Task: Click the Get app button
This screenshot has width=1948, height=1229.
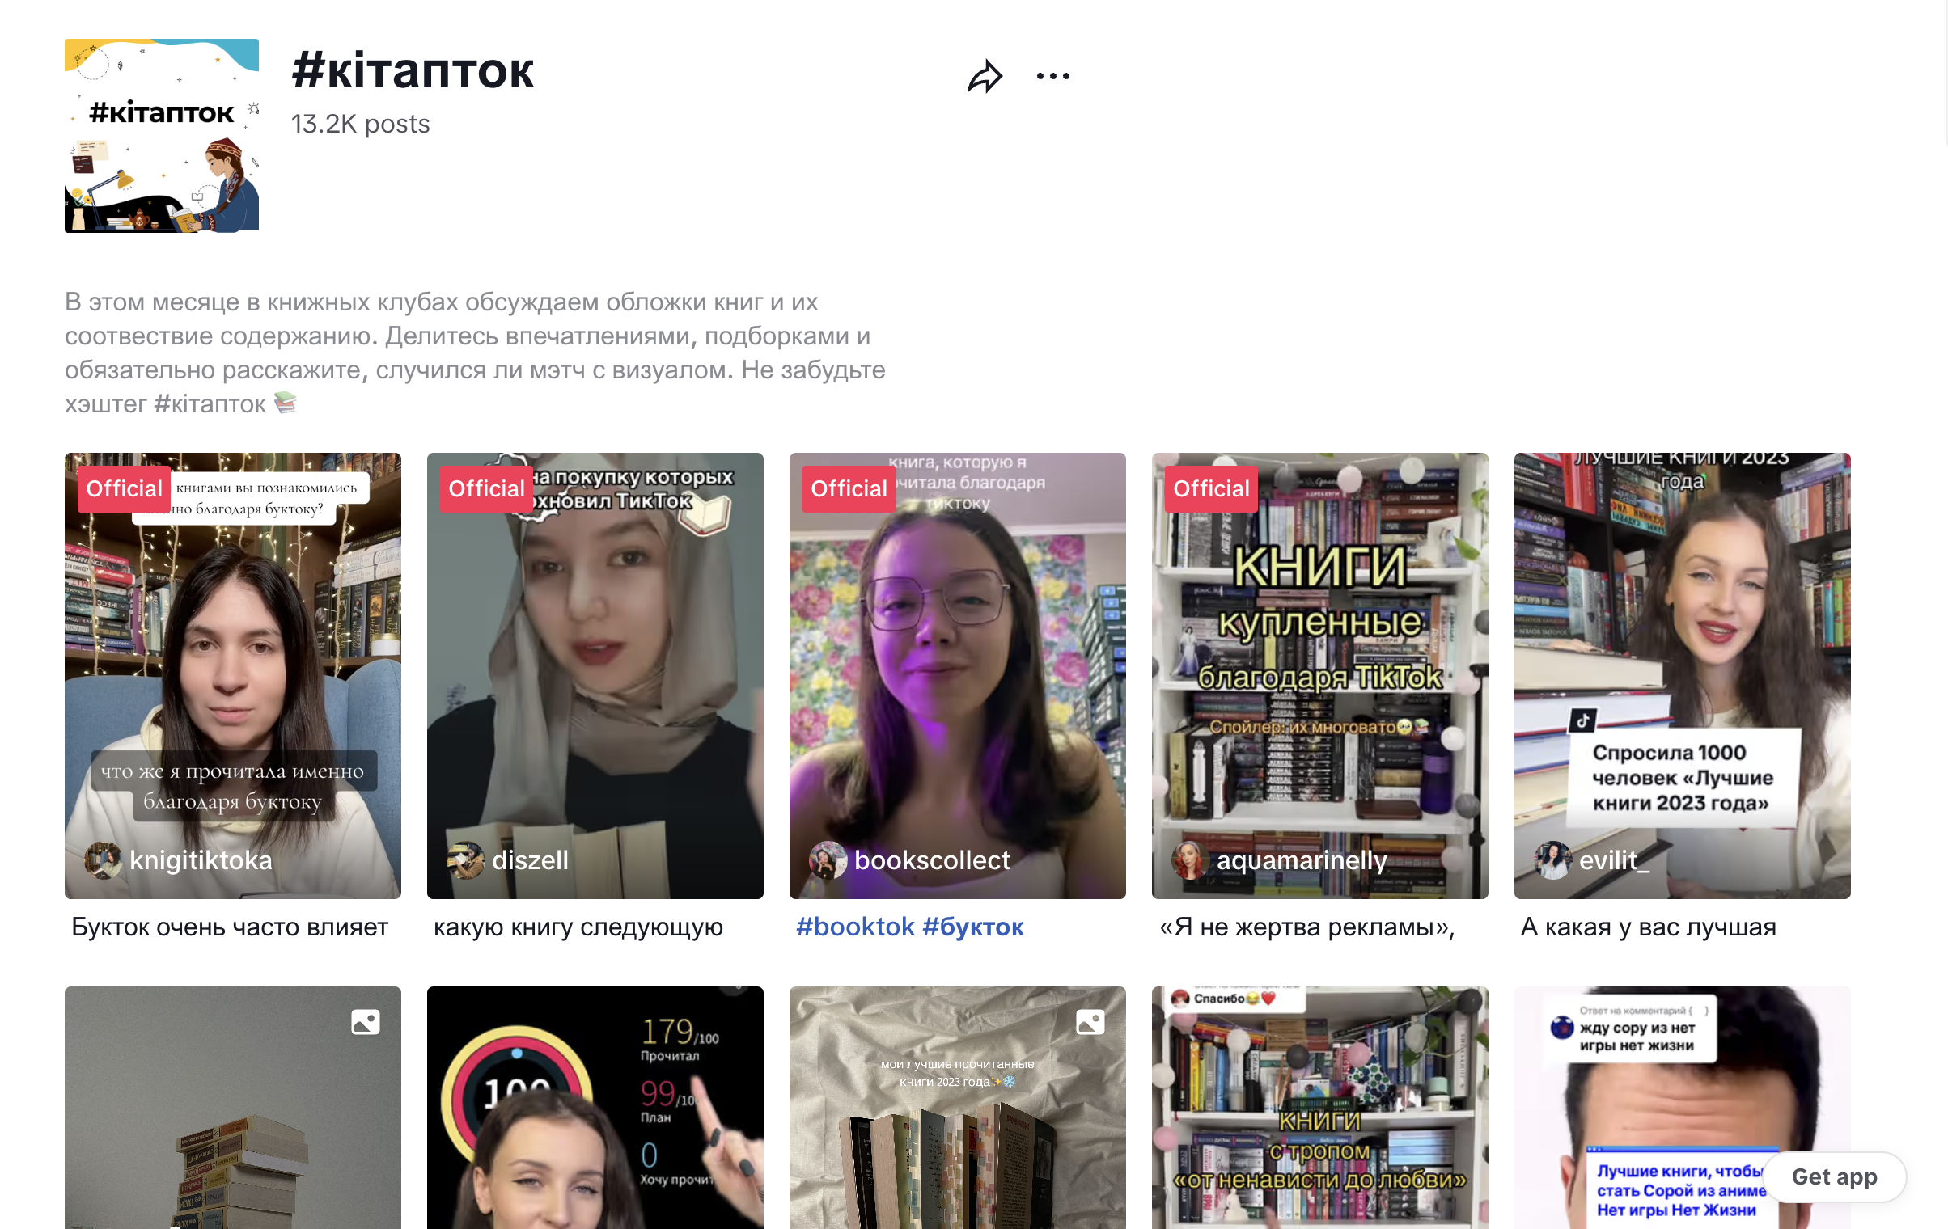Action: pyautogui.click(x=1834, y=1177)
